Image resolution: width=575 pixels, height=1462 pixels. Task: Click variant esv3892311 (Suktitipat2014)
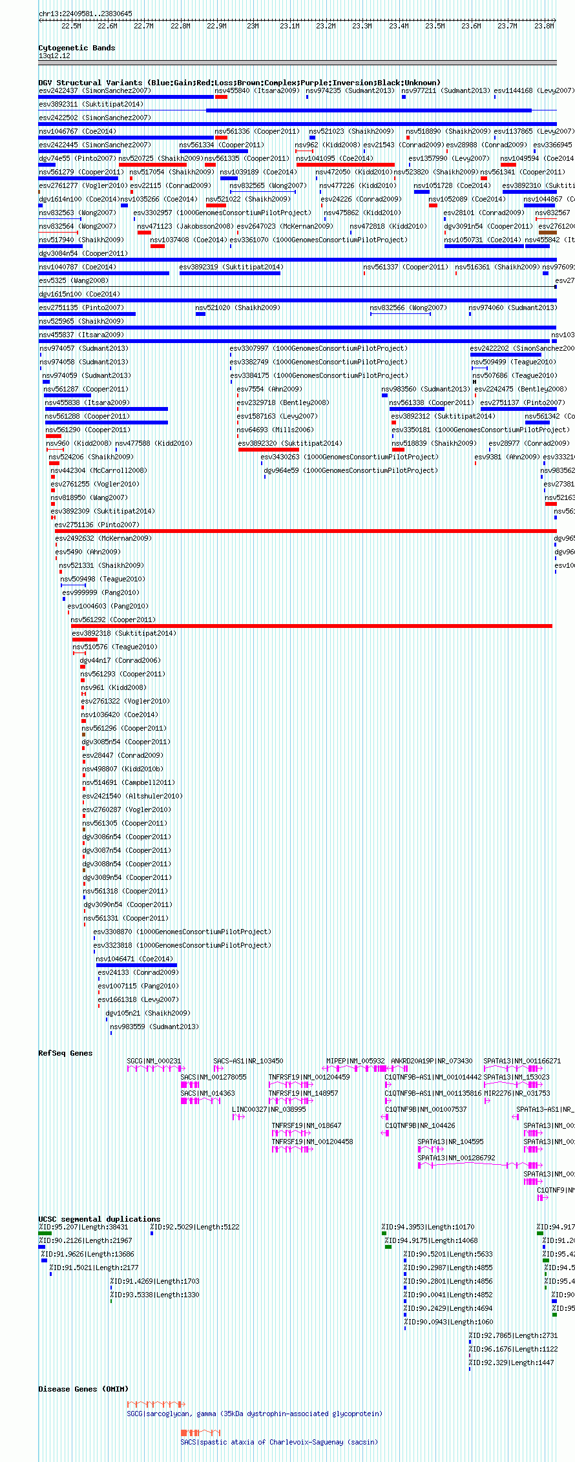click(x=91, y=104)
